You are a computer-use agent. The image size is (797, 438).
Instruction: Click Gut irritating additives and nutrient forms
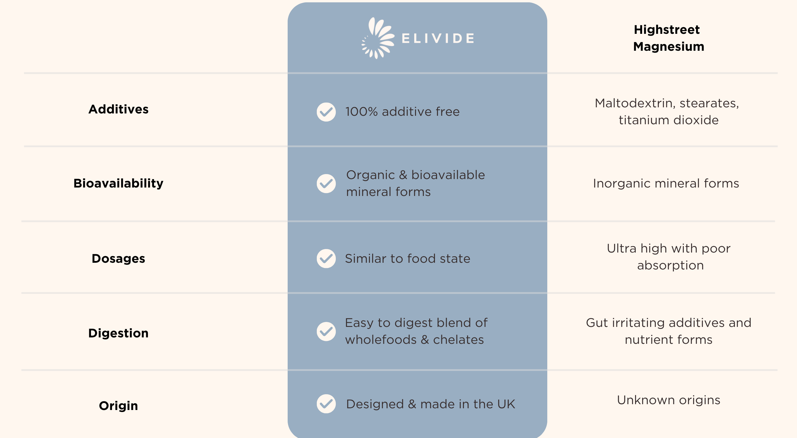point(668,331)
